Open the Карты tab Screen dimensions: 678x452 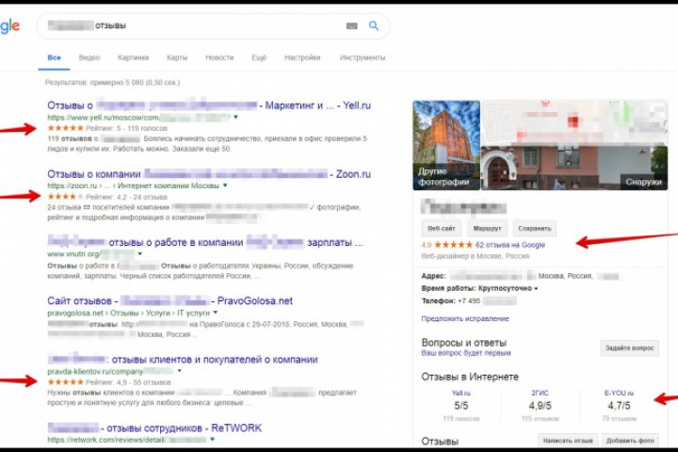pyautogui.click(x=177, y=57)
